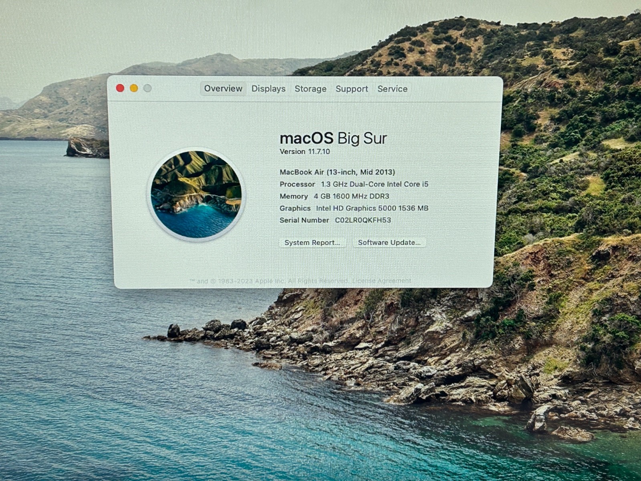
Task: Click the Intel HD Graphics 5000 line
Action: click(354, 208)
